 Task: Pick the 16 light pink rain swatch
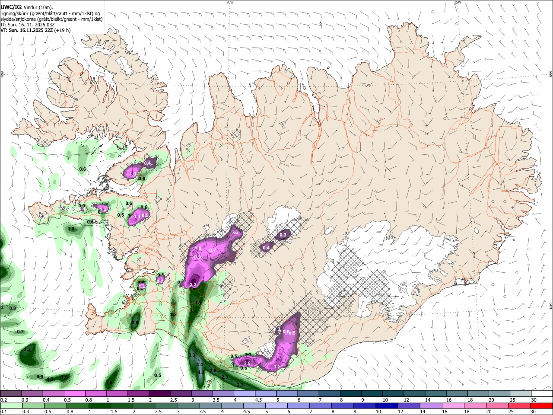[453, 405]
